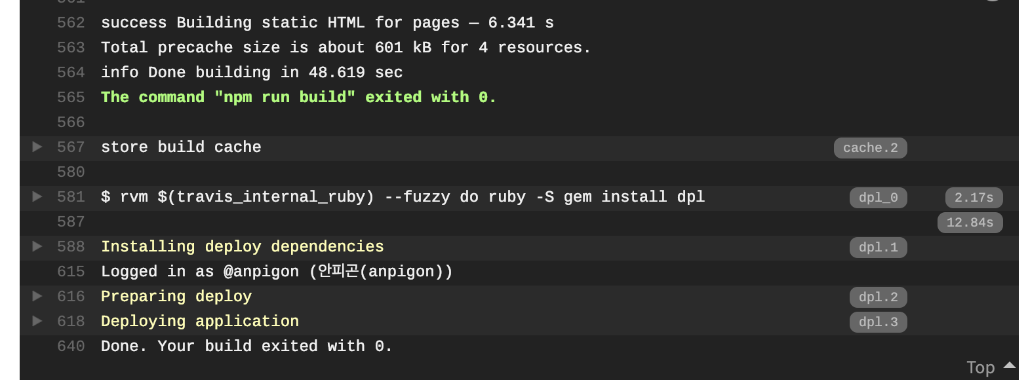
Task: Click the 12.84s duration badge
Action: pos(970,223)
